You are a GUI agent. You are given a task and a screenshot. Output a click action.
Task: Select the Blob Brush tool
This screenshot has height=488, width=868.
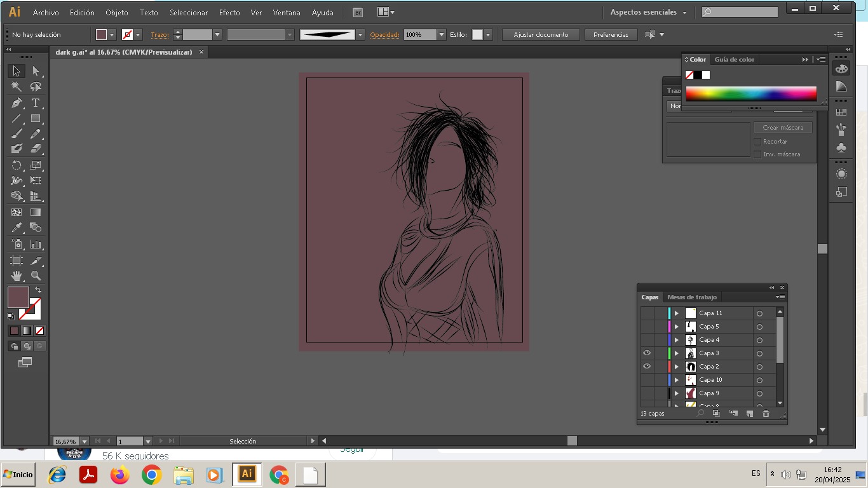(17, 149)
